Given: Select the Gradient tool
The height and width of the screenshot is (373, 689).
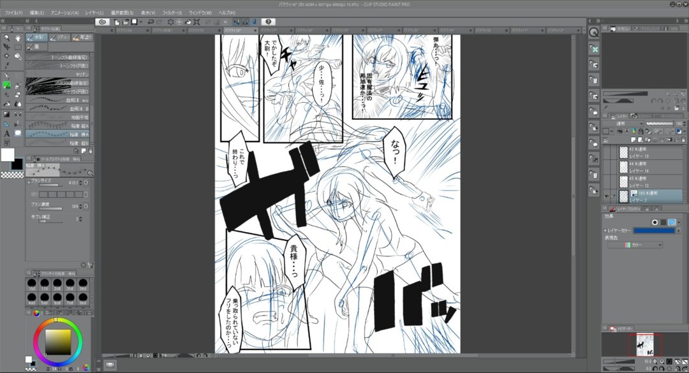Looking at the screenshot, I should [x=6, y=114].
